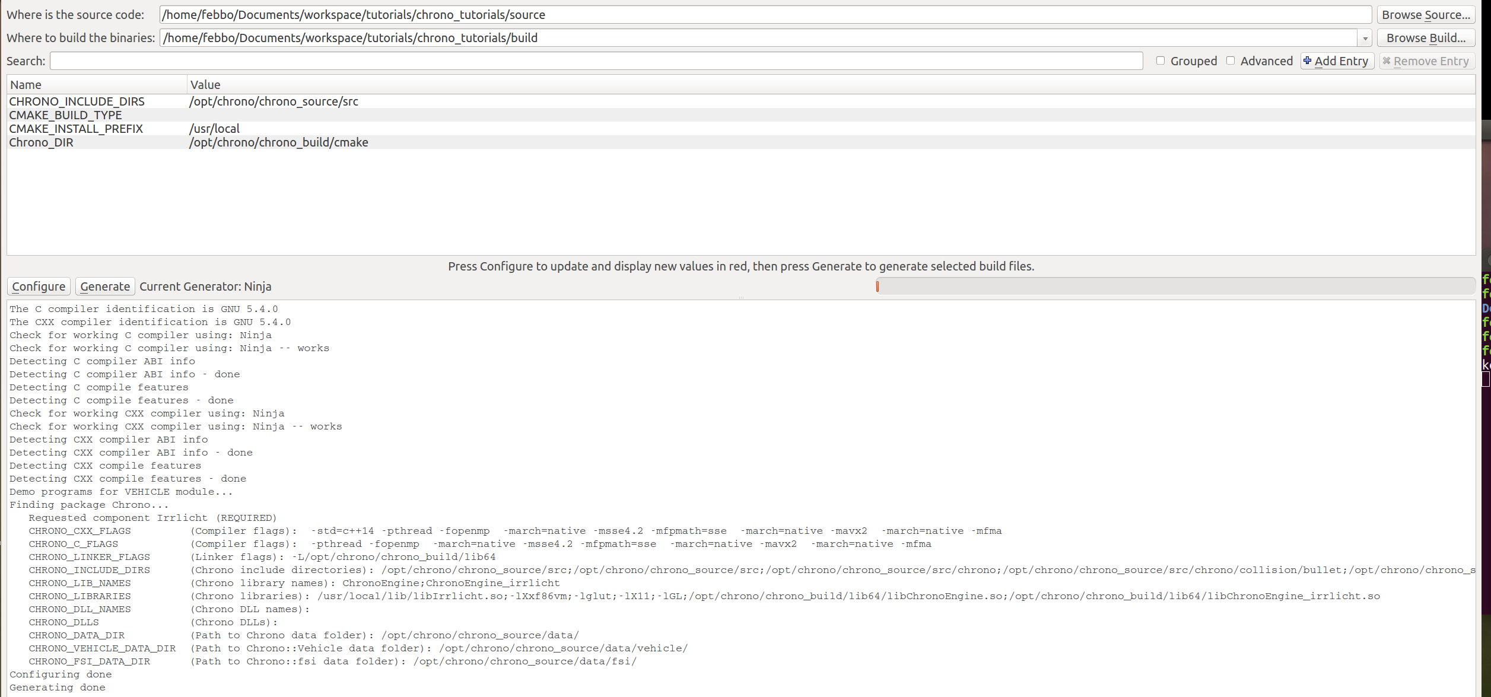Viewport: 1491px width, 697px height.
Task: Click Browse Build to choose build folder
Action: (1426, 37)
